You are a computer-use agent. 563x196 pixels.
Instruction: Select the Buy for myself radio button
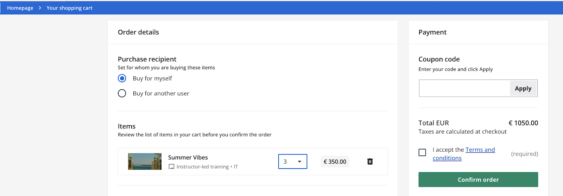click(122, 78)
